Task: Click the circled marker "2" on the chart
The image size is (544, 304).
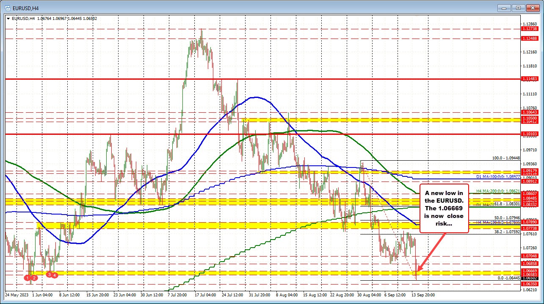Action: pyautogui.click(x=34, y=278)
